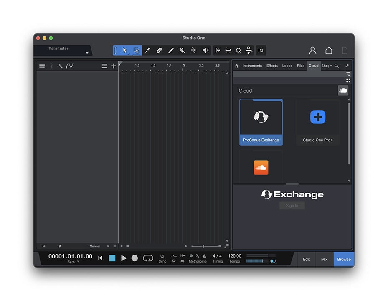
Task: Toggle the loop playback button
Action: coord(148,258)
